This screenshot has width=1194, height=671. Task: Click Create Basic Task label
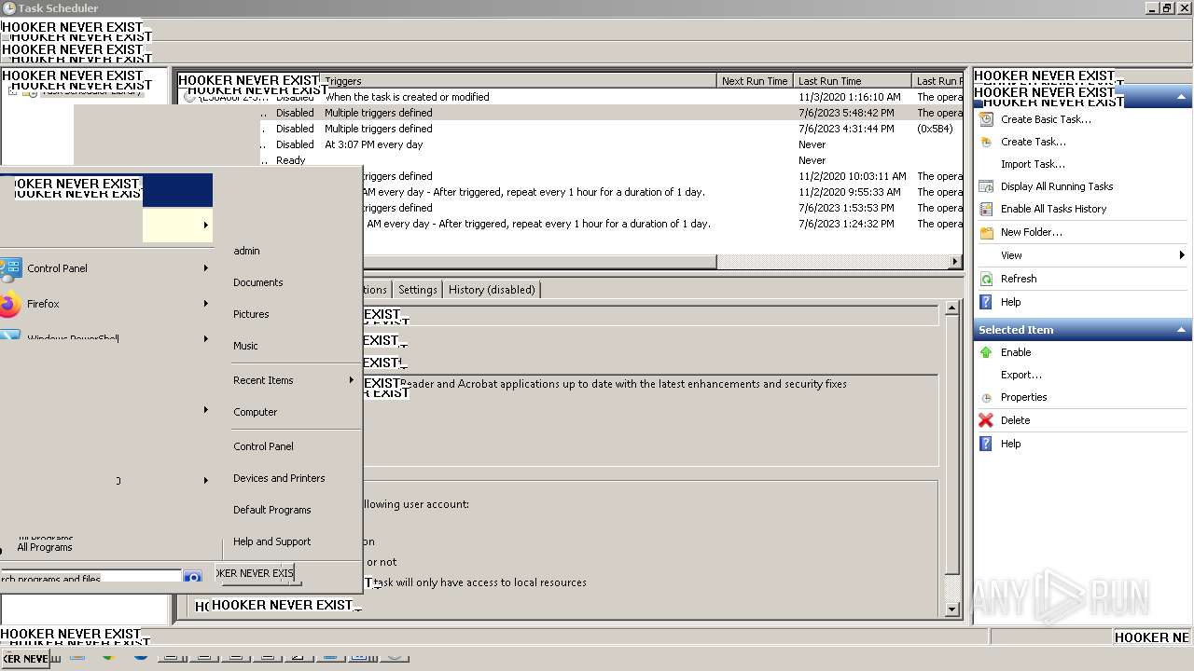(x=1046, y=119)
